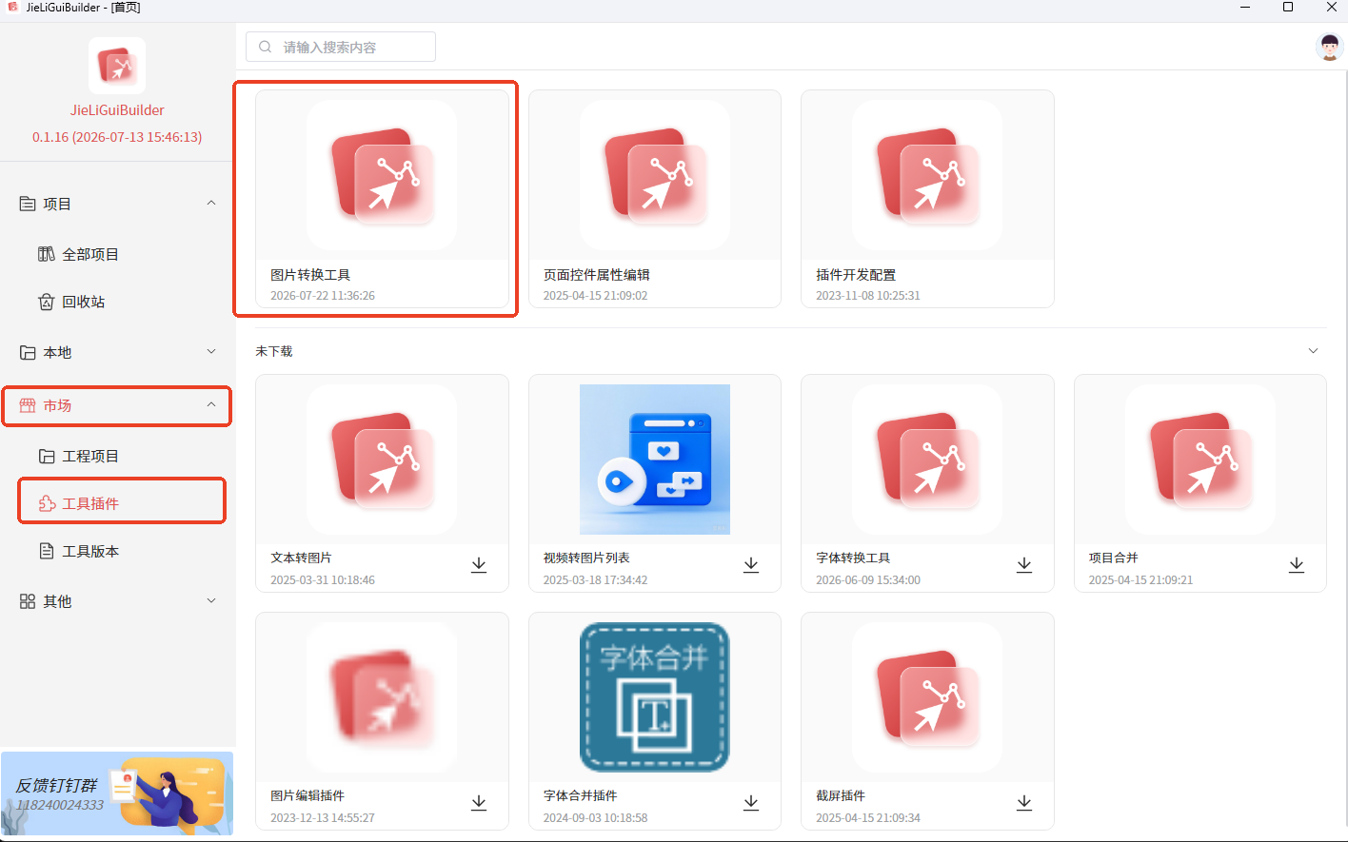1348x842 pixels.
Task: Click download arrow for 项目合并
Action: coord(1297,565)
